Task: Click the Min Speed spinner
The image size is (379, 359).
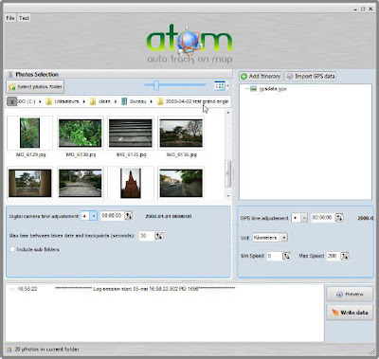Action: [287, 256]
